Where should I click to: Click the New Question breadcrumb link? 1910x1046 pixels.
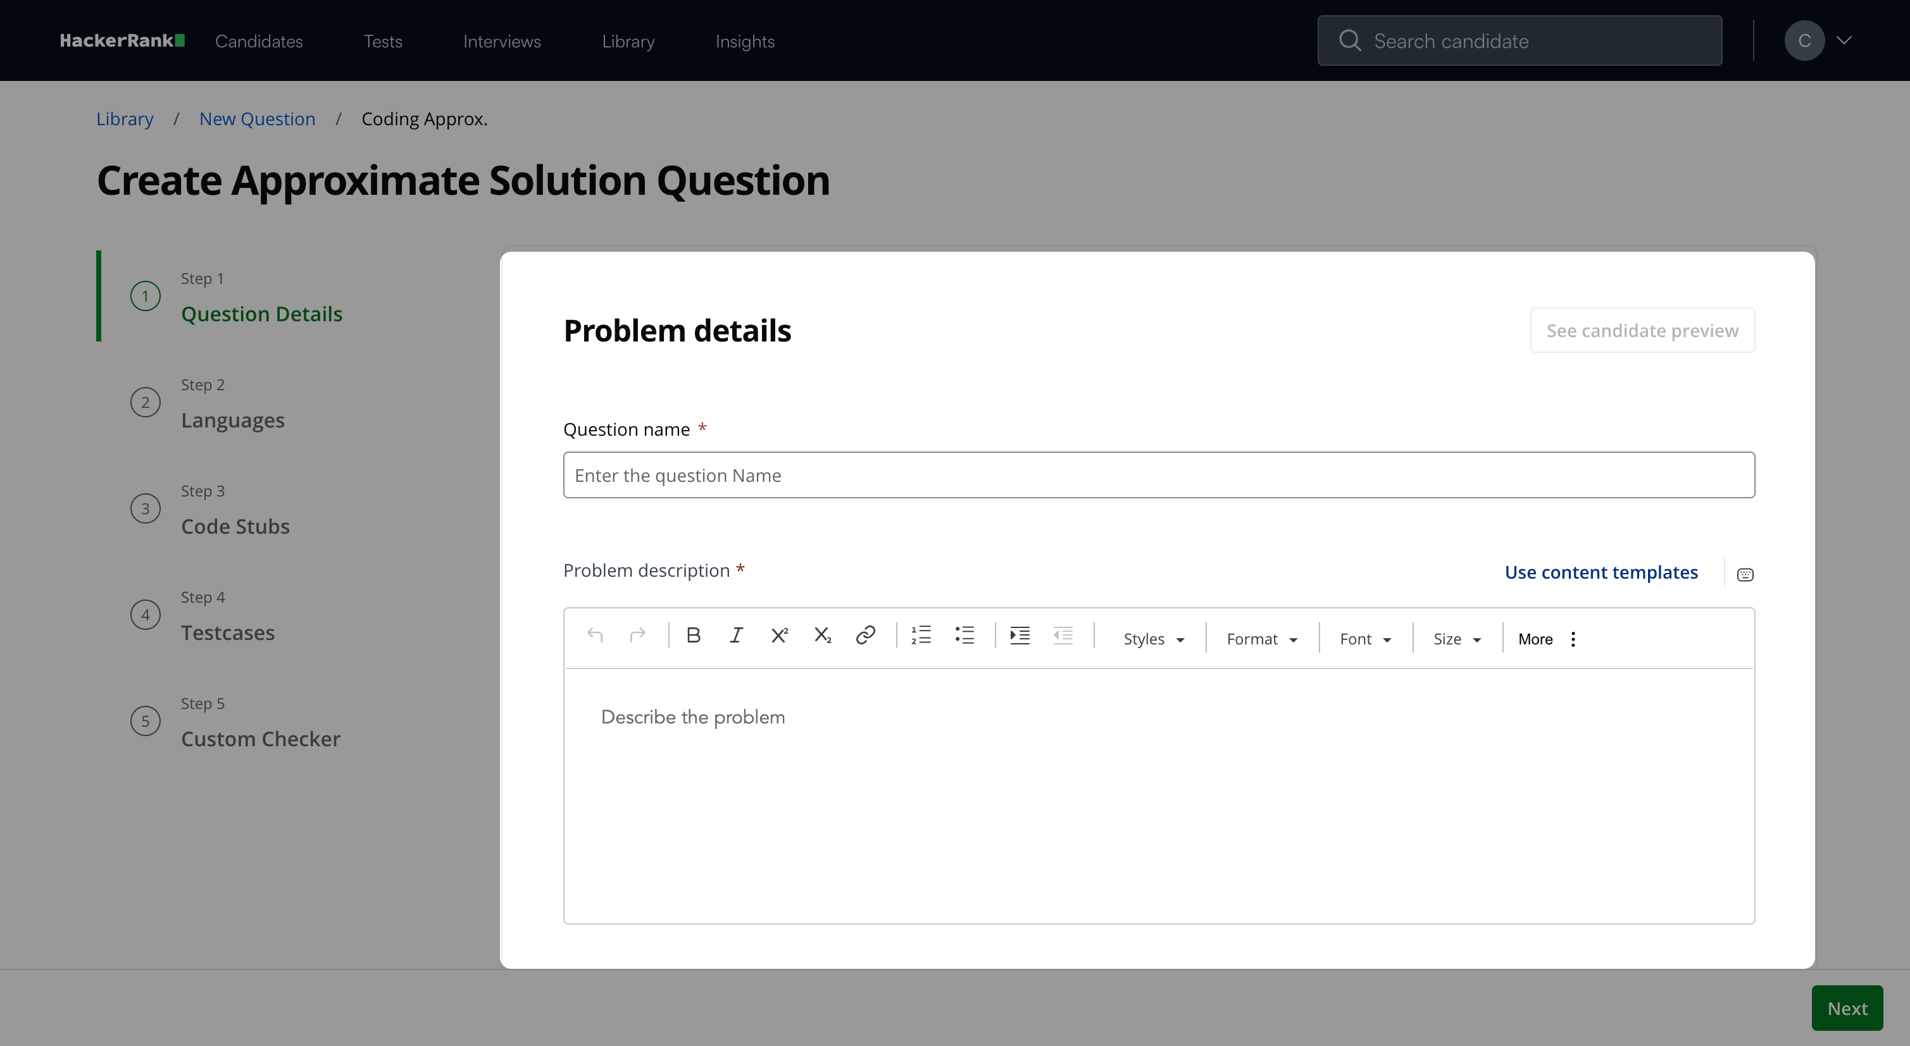[258, 118]
